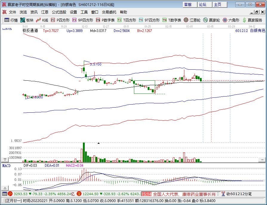This screenshot has width=267, height=205.
Task: Open the 行情 quotes toolbar icon
Action: (11, 20)
